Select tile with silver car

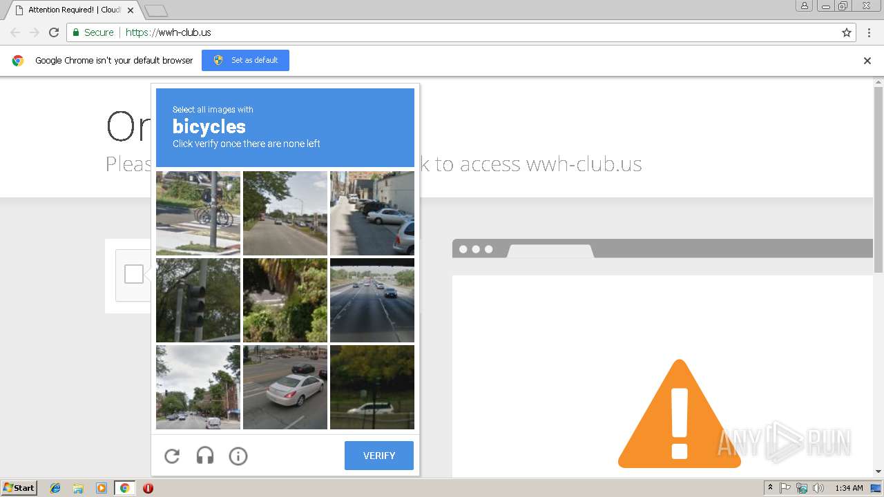coord(285,387)
